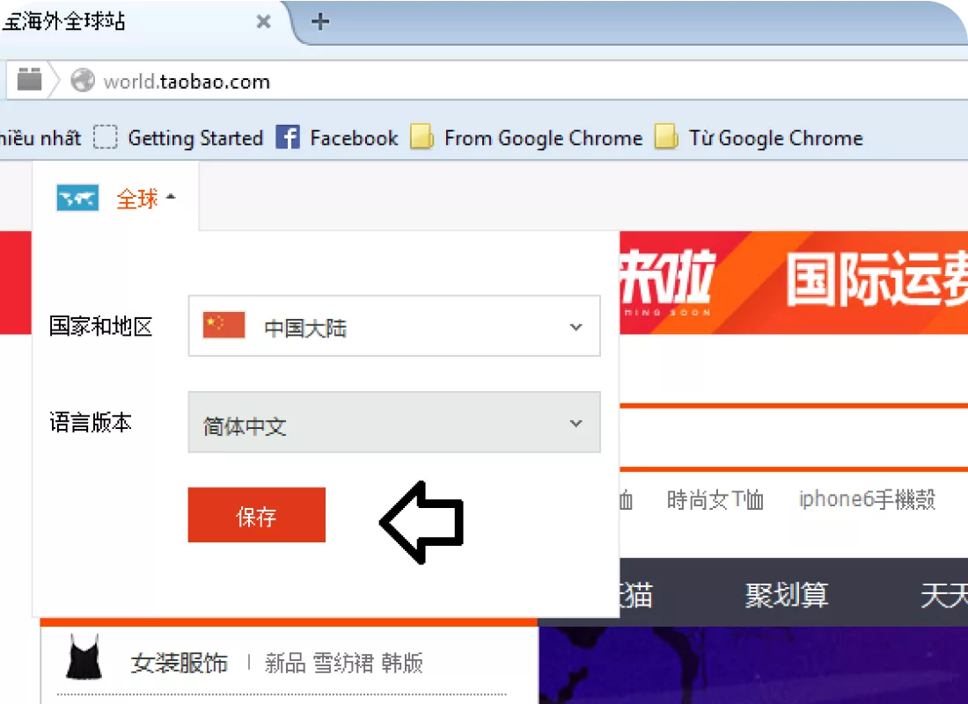This screenshot has height=704, width=968.
Task: Open the 国家和地区 country dropdown
Action: tap(394, 326)
